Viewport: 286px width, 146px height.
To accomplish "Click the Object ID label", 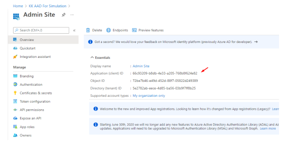I will [x=97, y=81].
